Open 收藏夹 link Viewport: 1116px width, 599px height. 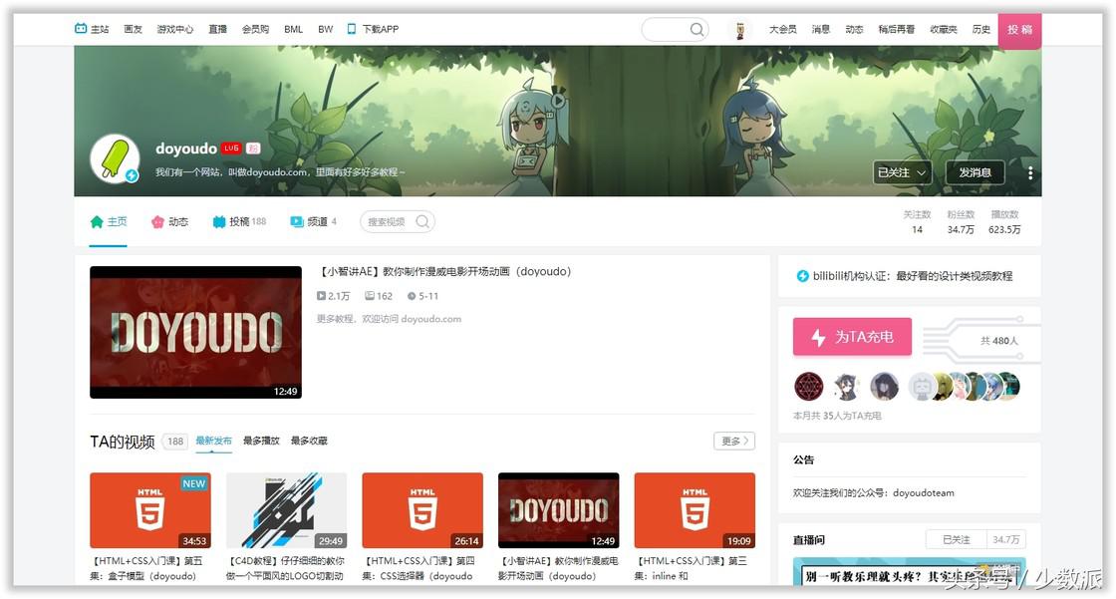tap(943, 29)
